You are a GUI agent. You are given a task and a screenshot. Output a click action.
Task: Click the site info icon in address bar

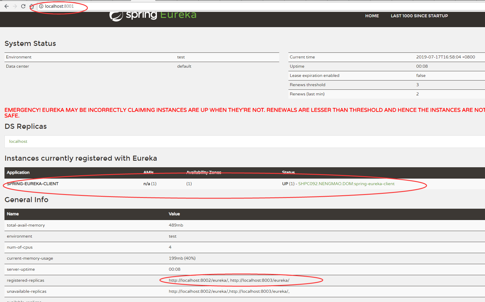coord(41,6)
